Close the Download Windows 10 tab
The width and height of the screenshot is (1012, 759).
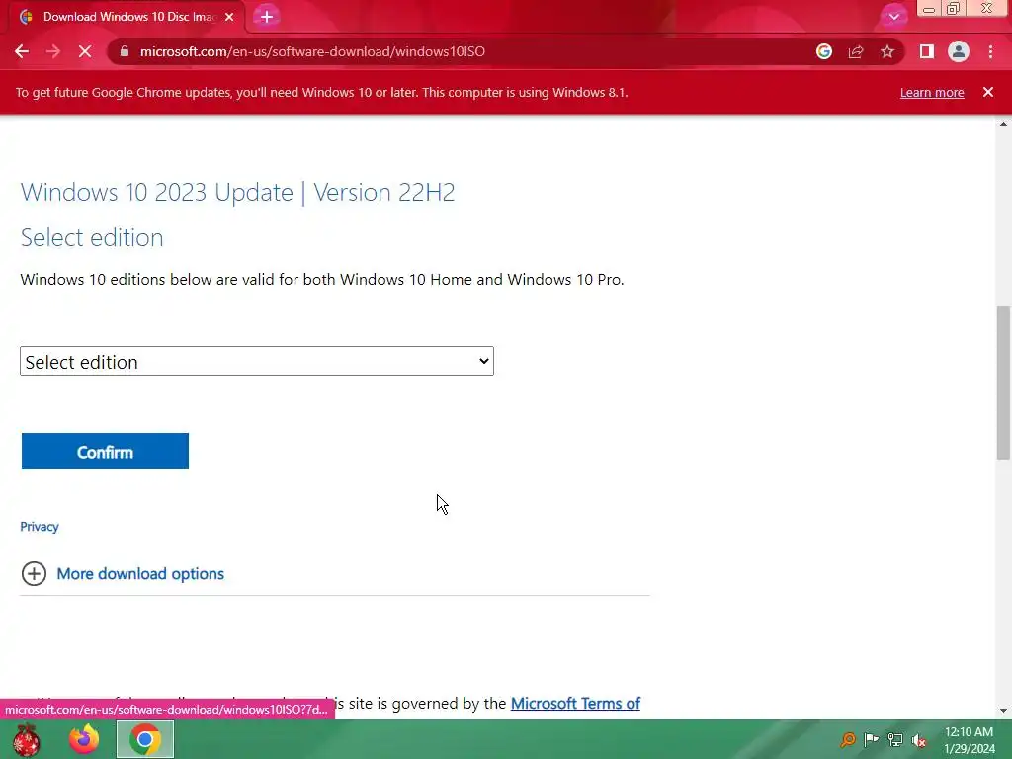(x=229, y=17)
